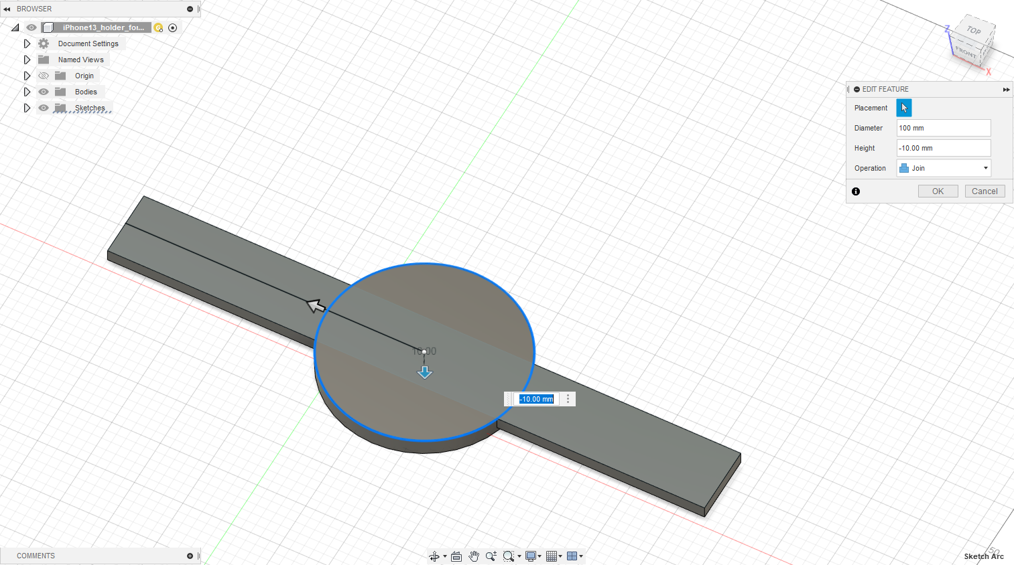The height and width of the screenshot is (565, 1014).
Task: Click the FRONT face of the ViewCube
Action: [966, 52]
